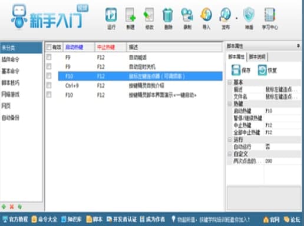
Task: Click the 官方教程 monitor icon
Action: click(x=5, y=220)
